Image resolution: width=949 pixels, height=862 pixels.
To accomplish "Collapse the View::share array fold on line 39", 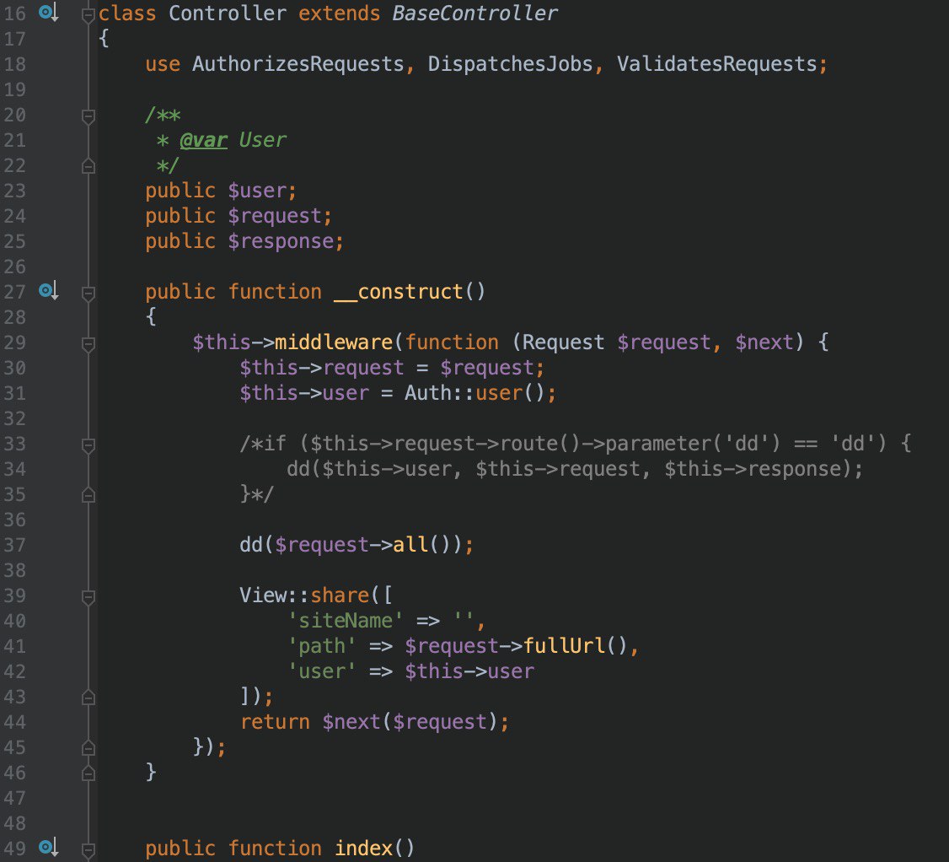I will coord(88,596).
